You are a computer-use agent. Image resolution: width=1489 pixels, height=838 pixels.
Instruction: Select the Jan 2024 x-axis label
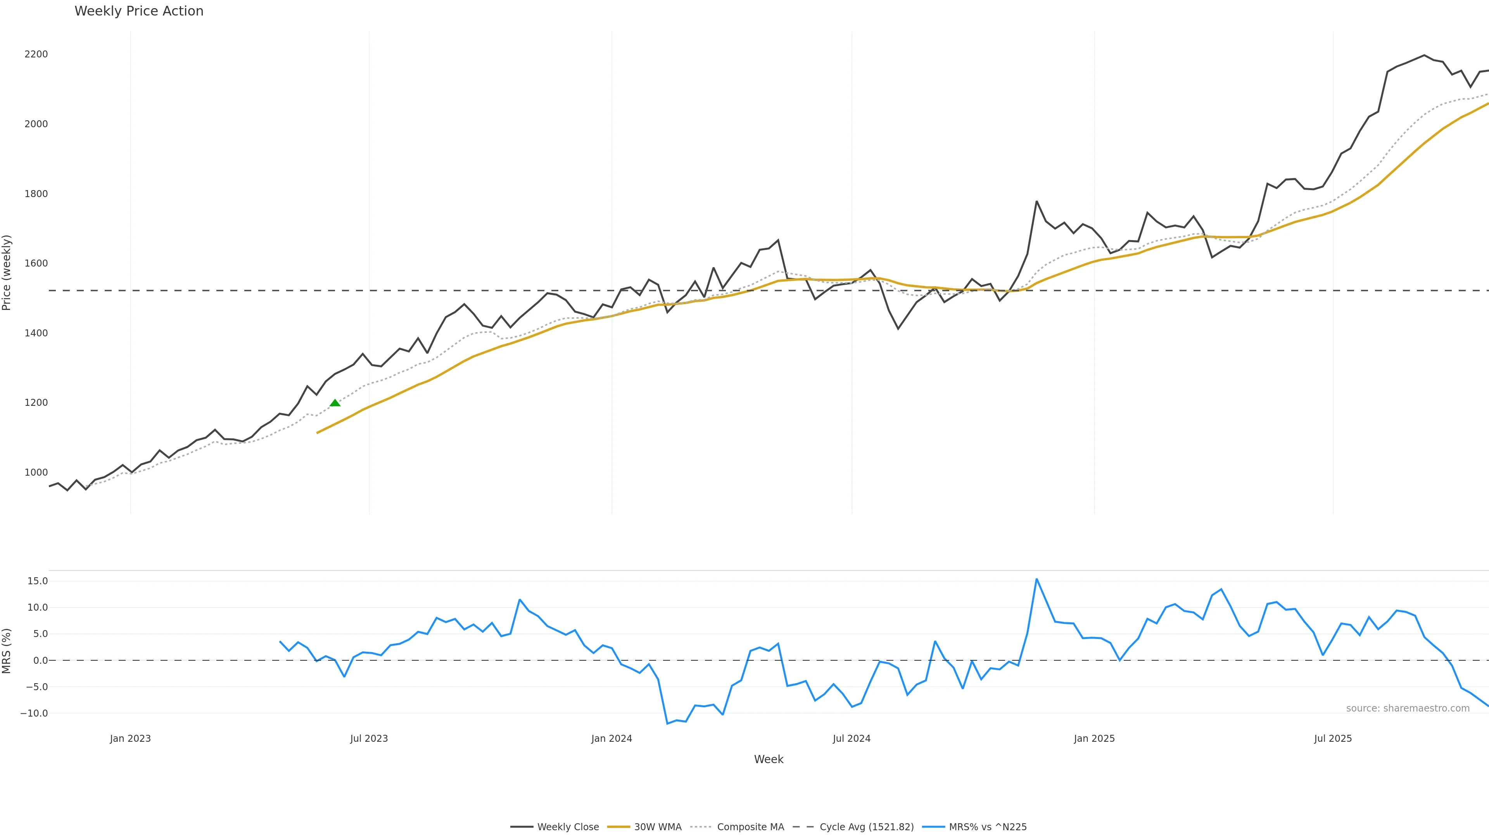(611, 739)
